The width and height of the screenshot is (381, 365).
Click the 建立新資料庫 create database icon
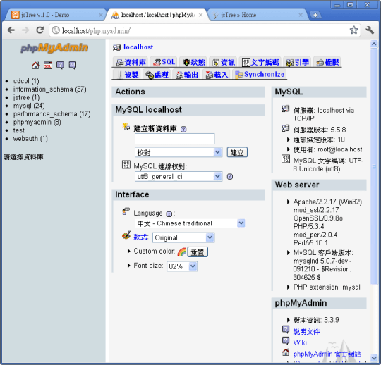pyautogui.click(x=126, y=126)
